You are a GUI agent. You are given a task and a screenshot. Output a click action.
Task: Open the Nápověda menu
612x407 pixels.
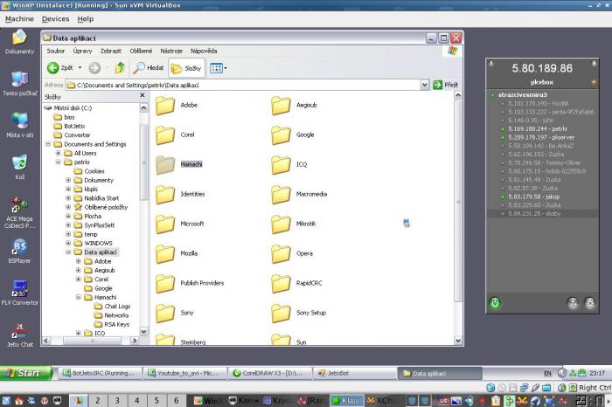point(204,51)
